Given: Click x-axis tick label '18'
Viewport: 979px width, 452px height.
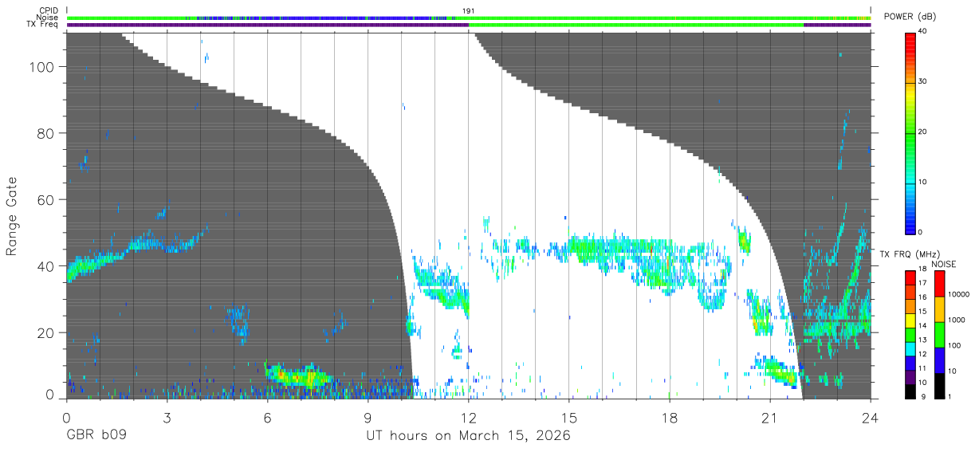Looking at the screenshot, I should 669,417.
